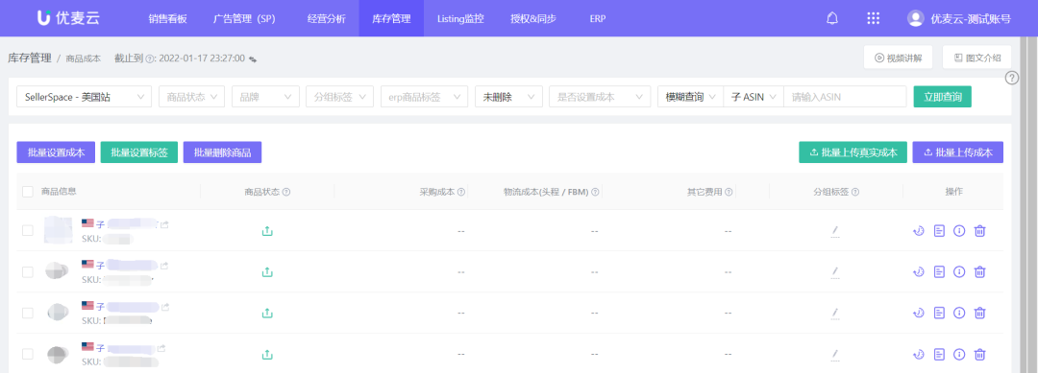Open the 是否设置成本 dropdown
The width and height of the screenshot is (1038, 373).
600,97
